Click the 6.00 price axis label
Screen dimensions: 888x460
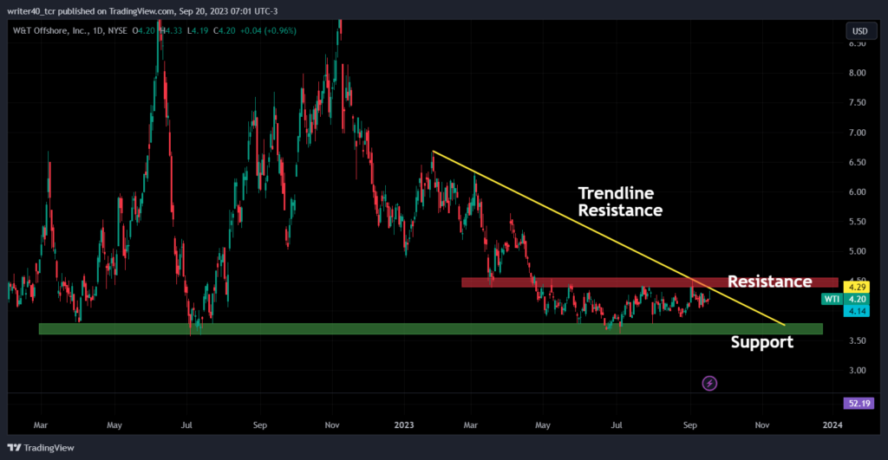(858, 191)
